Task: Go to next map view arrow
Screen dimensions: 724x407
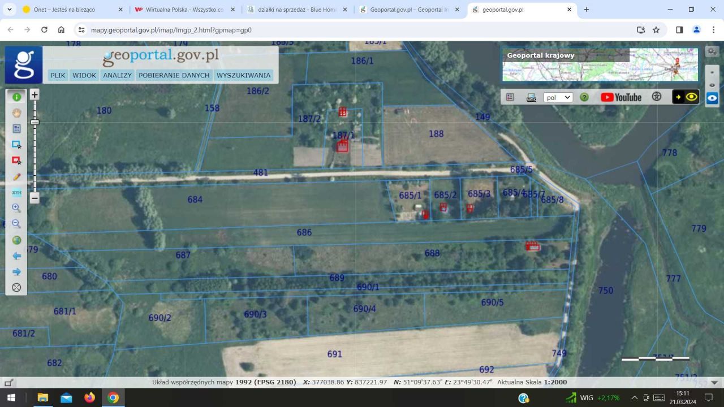Action: click(x=16, y=271)
